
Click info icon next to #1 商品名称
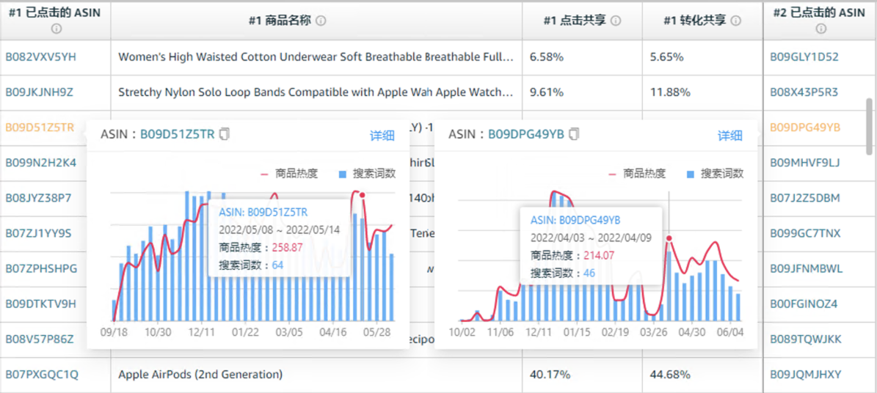[321, 21]
